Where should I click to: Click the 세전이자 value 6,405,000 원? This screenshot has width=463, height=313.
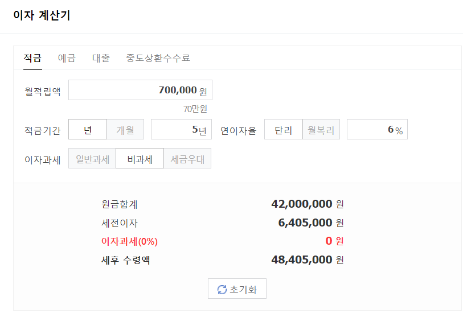[x=311, y=223]
